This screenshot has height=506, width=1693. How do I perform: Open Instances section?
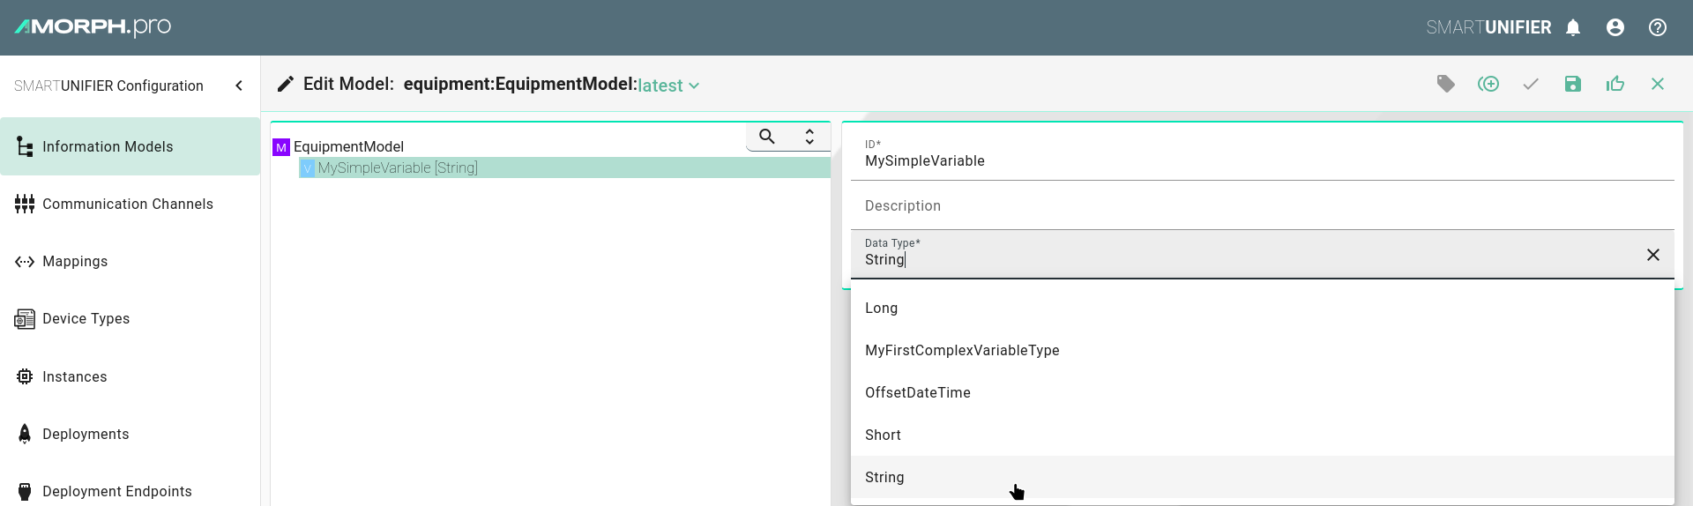click(131, 376)
